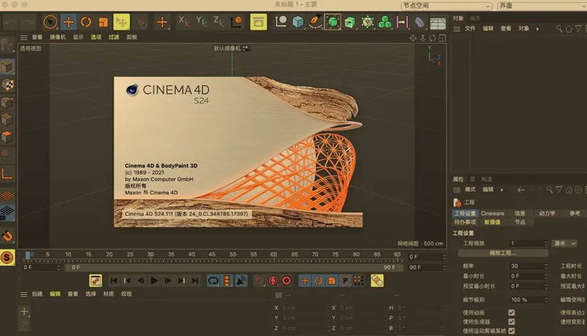This screenshot has height=336, width=587.
Task: Click the undo arrow in top toolbar
Action: point(11,22)
